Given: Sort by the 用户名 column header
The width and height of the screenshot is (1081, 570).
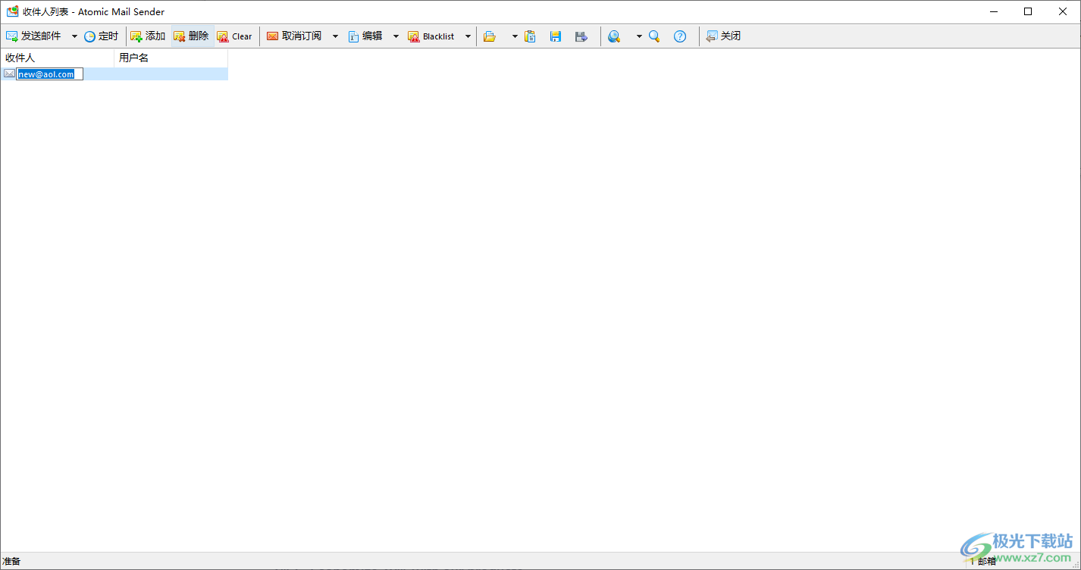Looking at the screenshot, I should [x=171, y=58].
